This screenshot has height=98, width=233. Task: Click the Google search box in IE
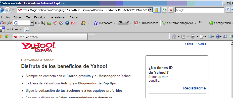(x=200, y=10)
